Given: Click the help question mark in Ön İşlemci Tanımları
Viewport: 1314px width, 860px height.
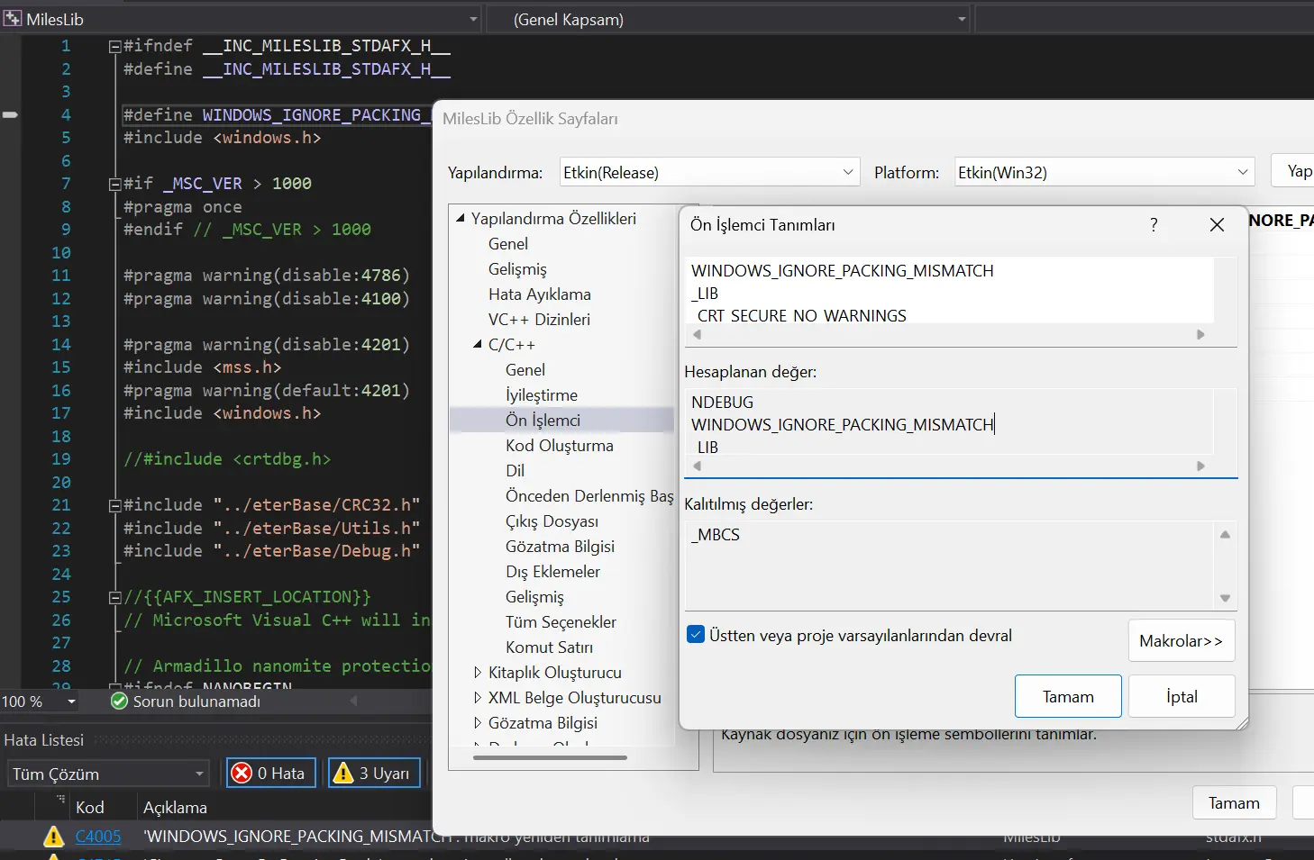Looking at the screenshot, I should pos(1154,225).
